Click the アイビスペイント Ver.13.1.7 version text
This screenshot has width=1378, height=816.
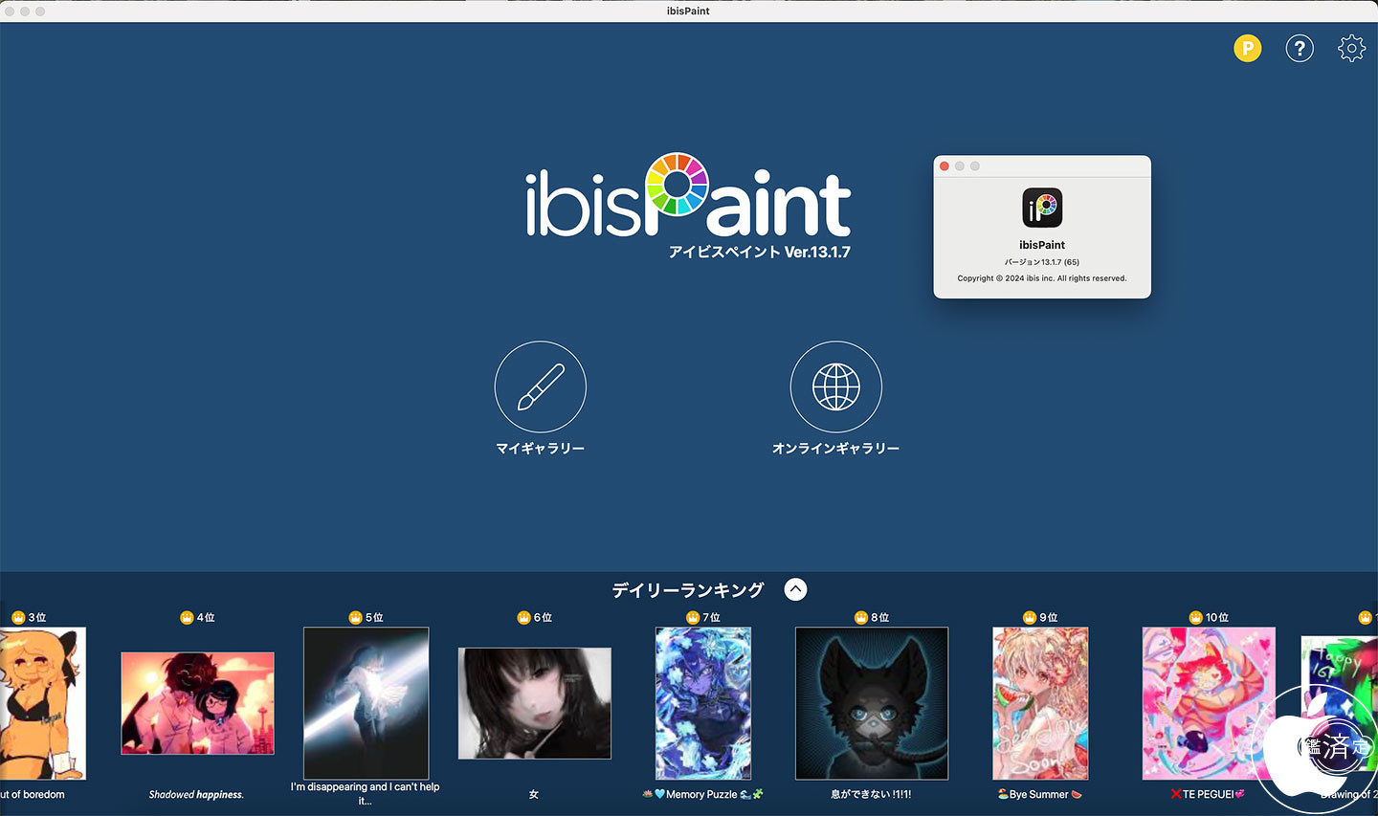(759, 253)
